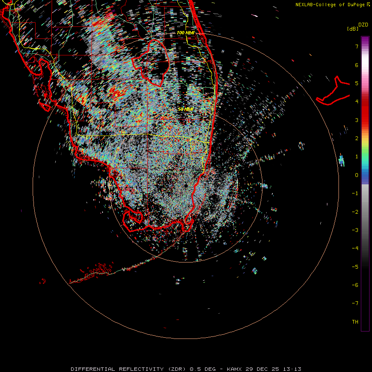
Task: Click the -5 scale value
Action: 355,267
